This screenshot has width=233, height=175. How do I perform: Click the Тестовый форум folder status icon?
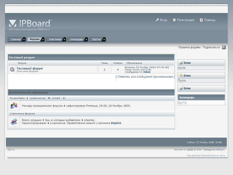[12, 69]
